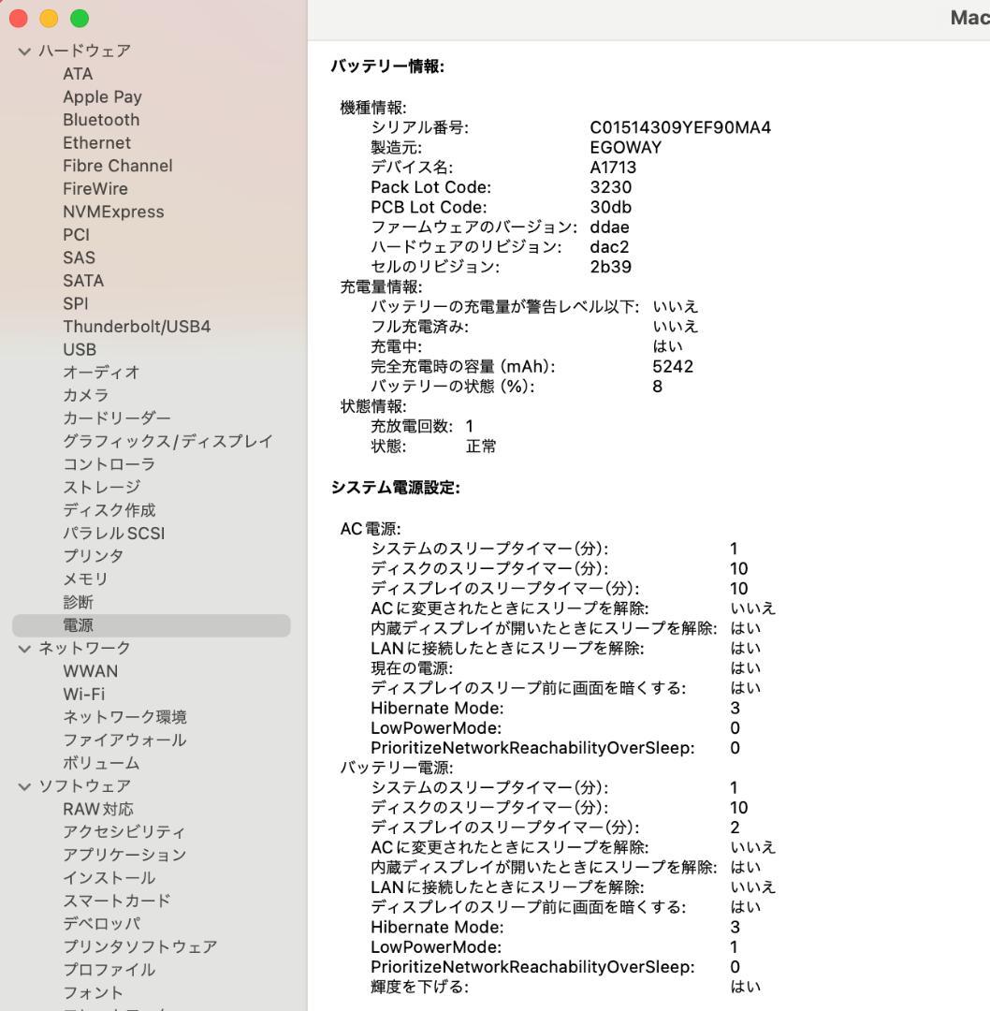
Task: Click firmware version value ddae
Action: [x=609, y=227]
